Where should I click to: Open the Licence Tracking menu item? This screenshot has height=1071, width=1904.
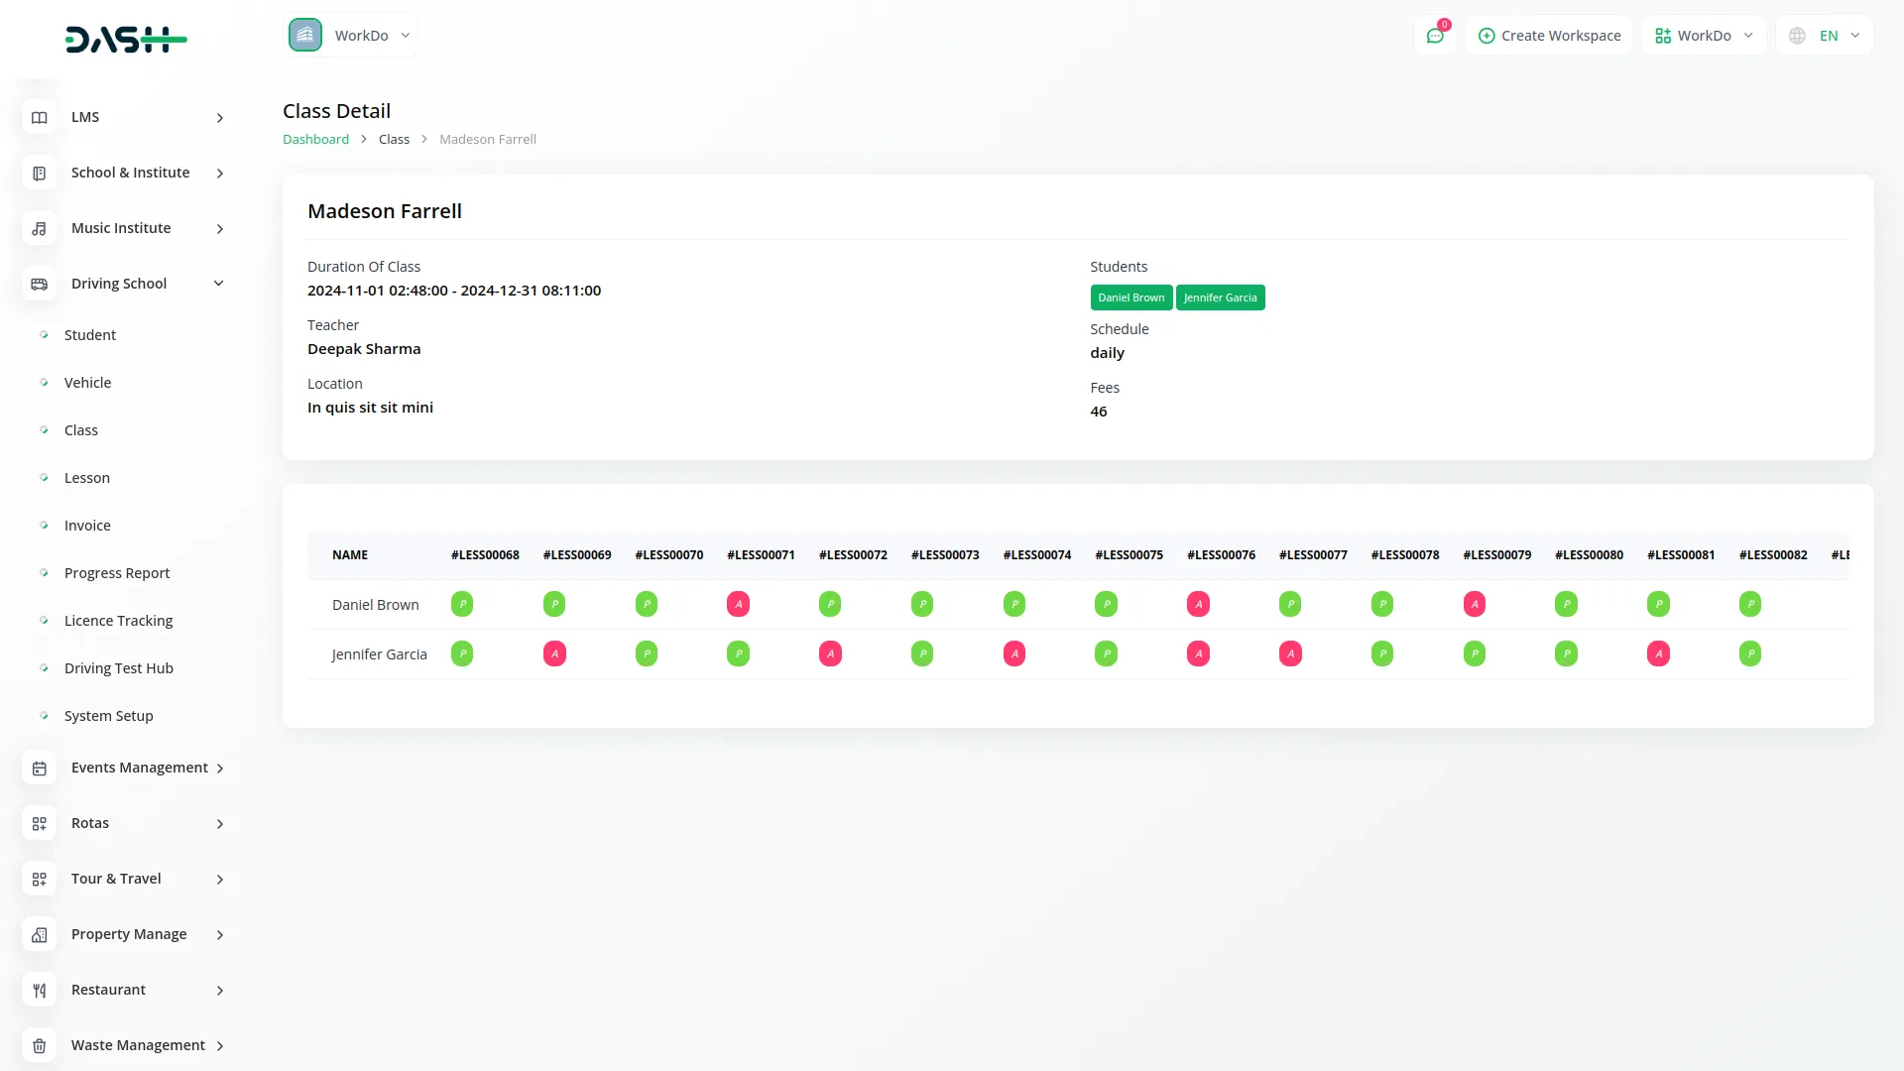click(118, 621)
